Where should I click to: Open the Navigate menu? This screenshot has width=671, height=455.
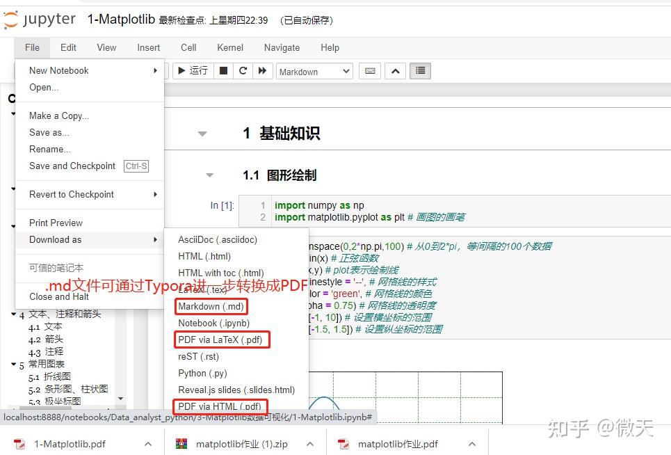282,47
